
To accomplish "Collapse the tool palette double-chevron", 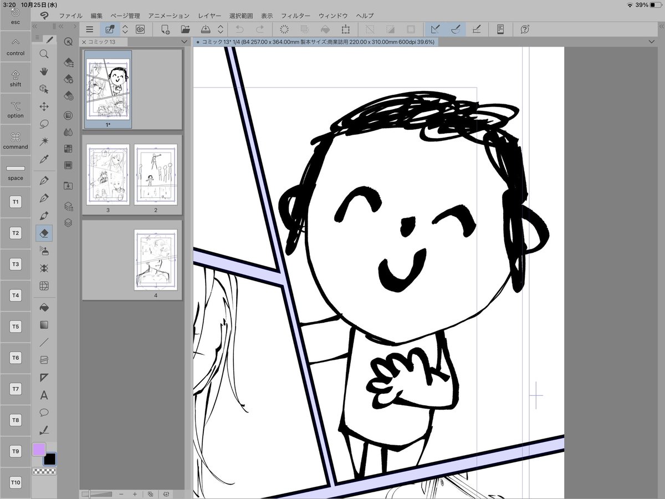I will (35, 27).
